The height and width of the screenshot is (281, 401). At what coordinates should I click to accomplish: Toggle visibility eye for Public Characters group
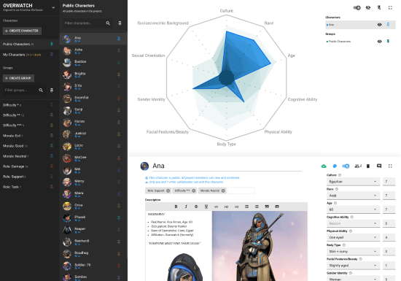click(x=380, y=41)
